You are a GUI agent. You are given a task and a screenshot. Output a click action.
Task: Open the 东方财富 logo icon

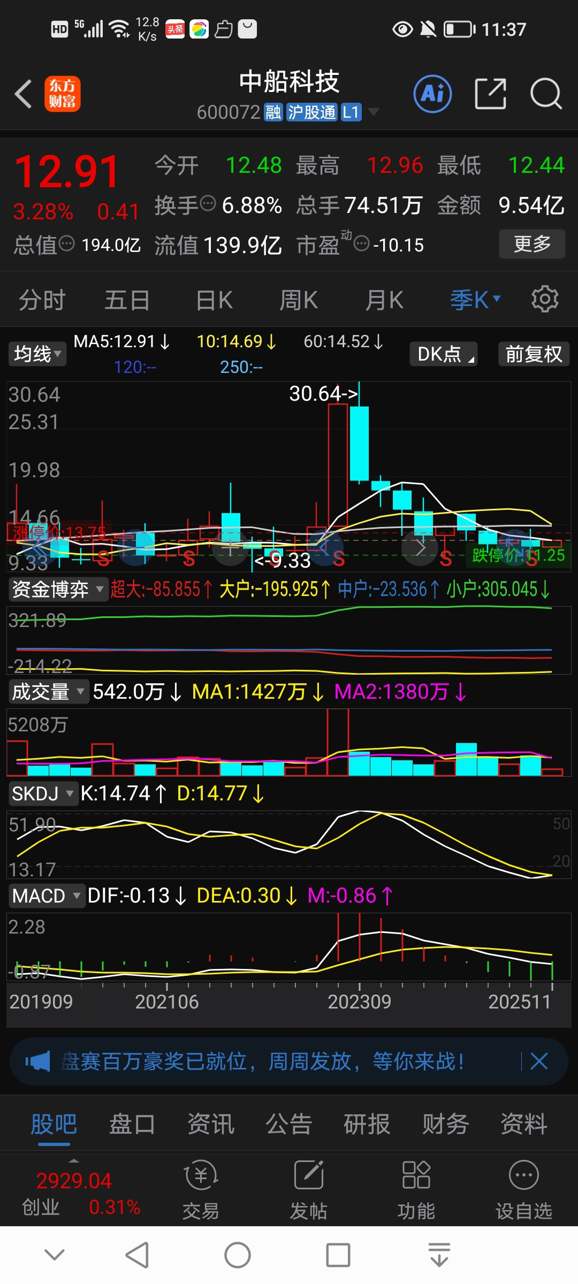click(x=63, y=94)
